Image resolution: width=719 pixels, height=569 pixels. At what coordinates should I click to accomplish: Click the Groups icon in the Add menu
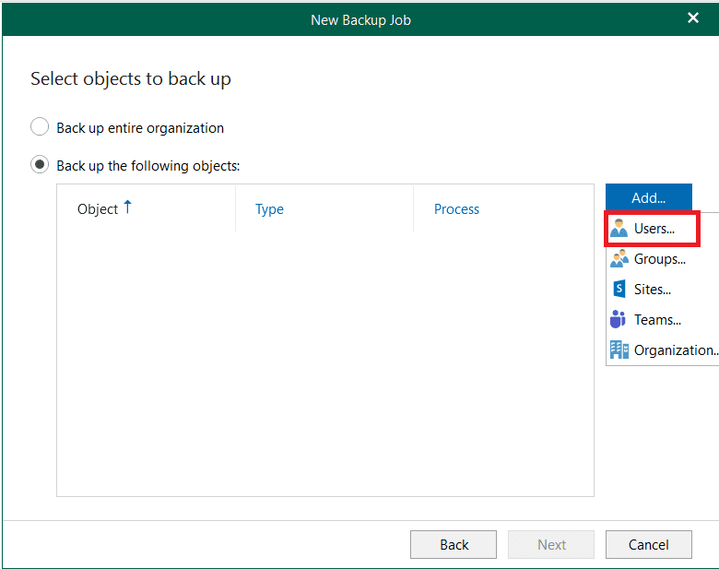coord(619,259)
